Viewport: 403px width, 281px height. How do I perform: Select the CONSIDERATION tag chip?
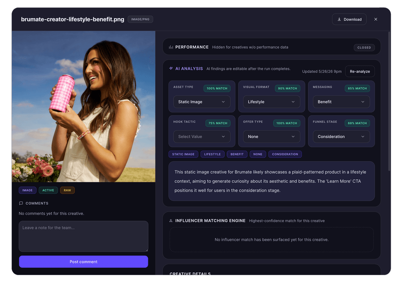(x=285, y=154)
